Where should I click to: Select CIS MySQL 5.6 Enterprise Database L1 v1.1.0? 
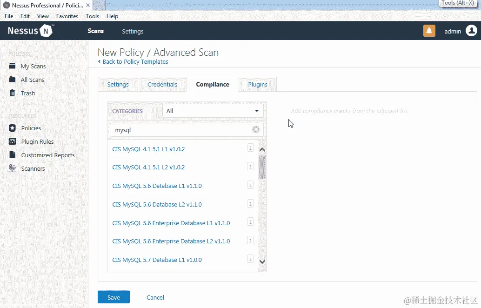[x=171, y=223]
